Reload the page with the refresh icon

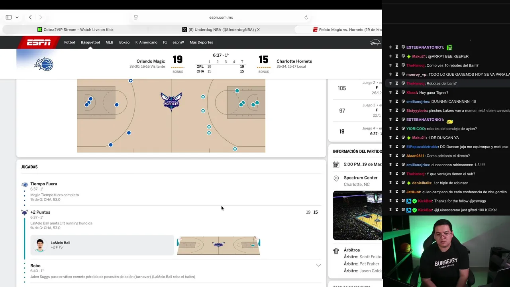pyautogui.click(x=306, y=17)
